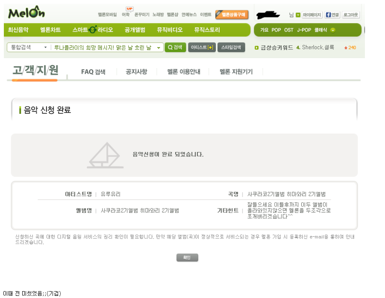This screenshot has height=298, width=385.
Task: Open 멜론상품구매 orange button
Action: tap(232, 15)
